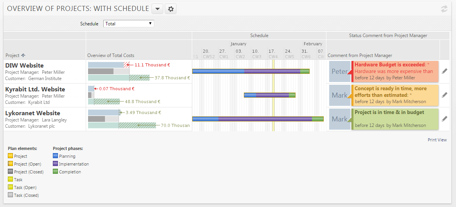Expand the overview title dropdown arrow

pos(157,9)
